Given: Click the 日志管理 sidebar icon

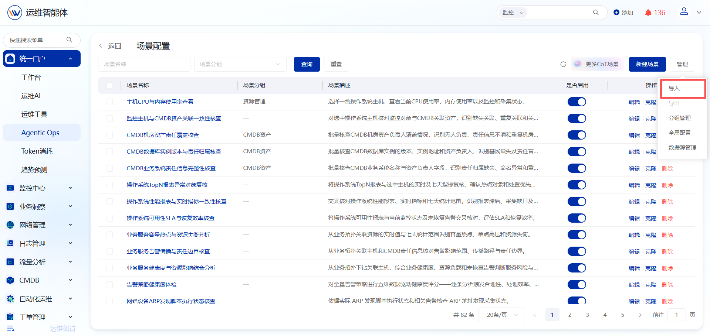Looking at the screenshot, I should (x=10, y=243).
